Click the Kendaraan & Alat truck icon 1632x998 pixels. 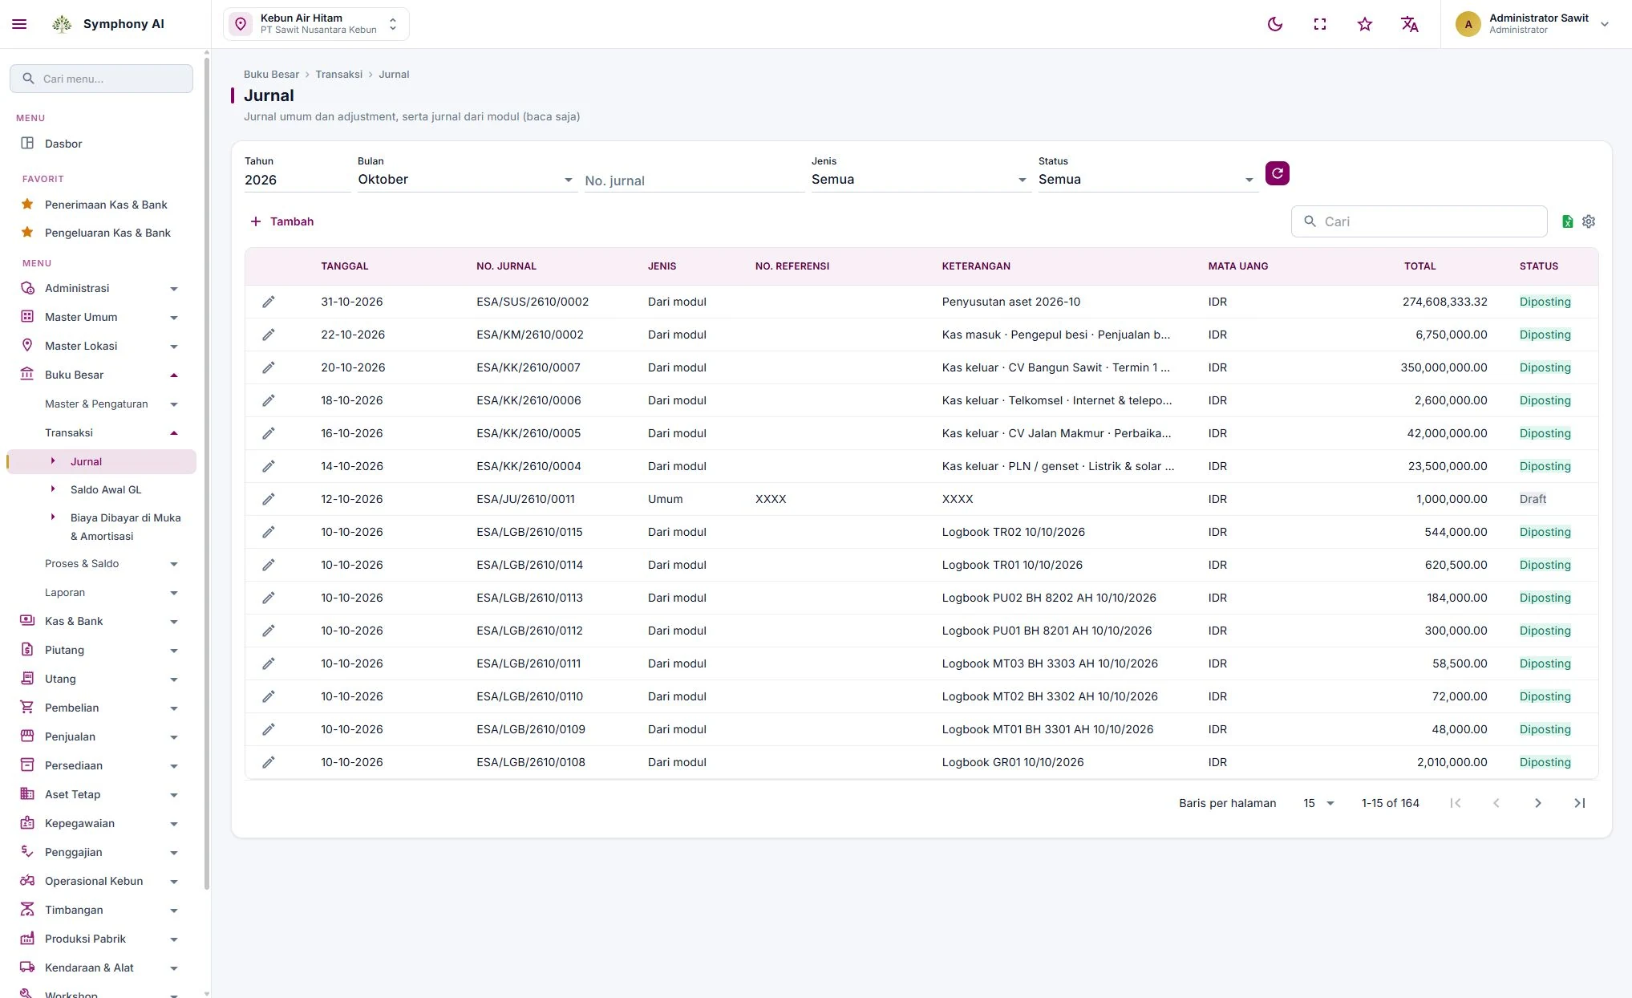(x=27, y=967)
